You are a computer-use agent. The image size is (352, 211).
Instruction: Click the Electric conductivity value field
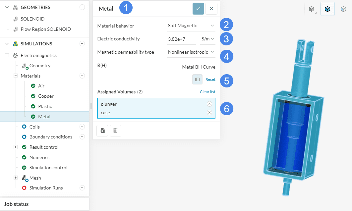[x=181, y=39]
